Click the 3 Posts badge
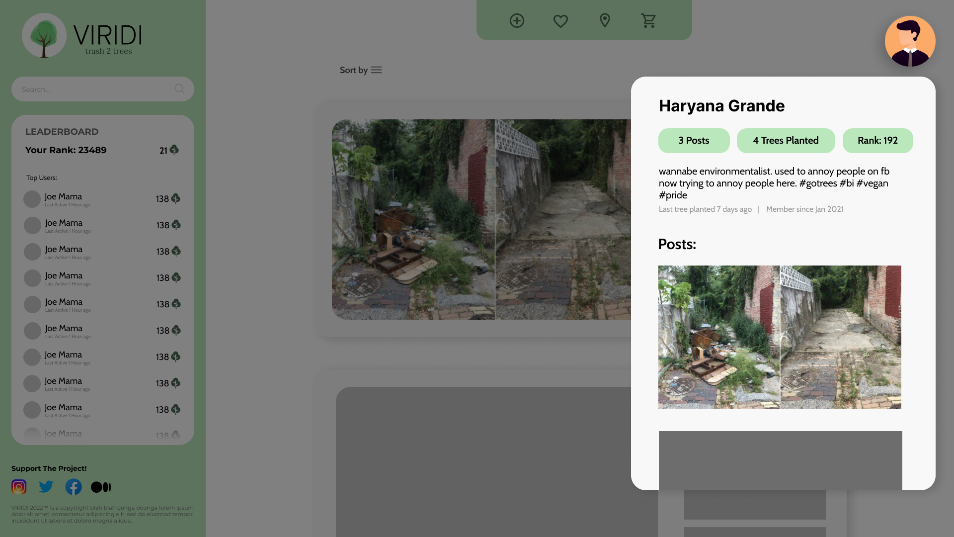This screenshot has width=954, height=537. pyautogui.click(x=694, y=141)
